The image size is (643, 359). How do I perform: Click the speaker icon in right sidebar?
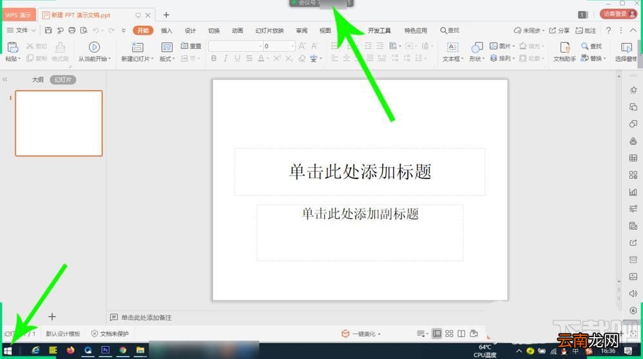633,293
